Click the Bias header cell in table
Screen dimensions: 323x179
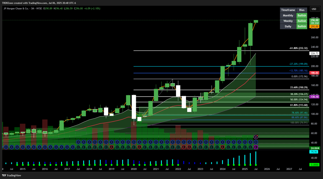pyautogui.click(x=302, y=10)
